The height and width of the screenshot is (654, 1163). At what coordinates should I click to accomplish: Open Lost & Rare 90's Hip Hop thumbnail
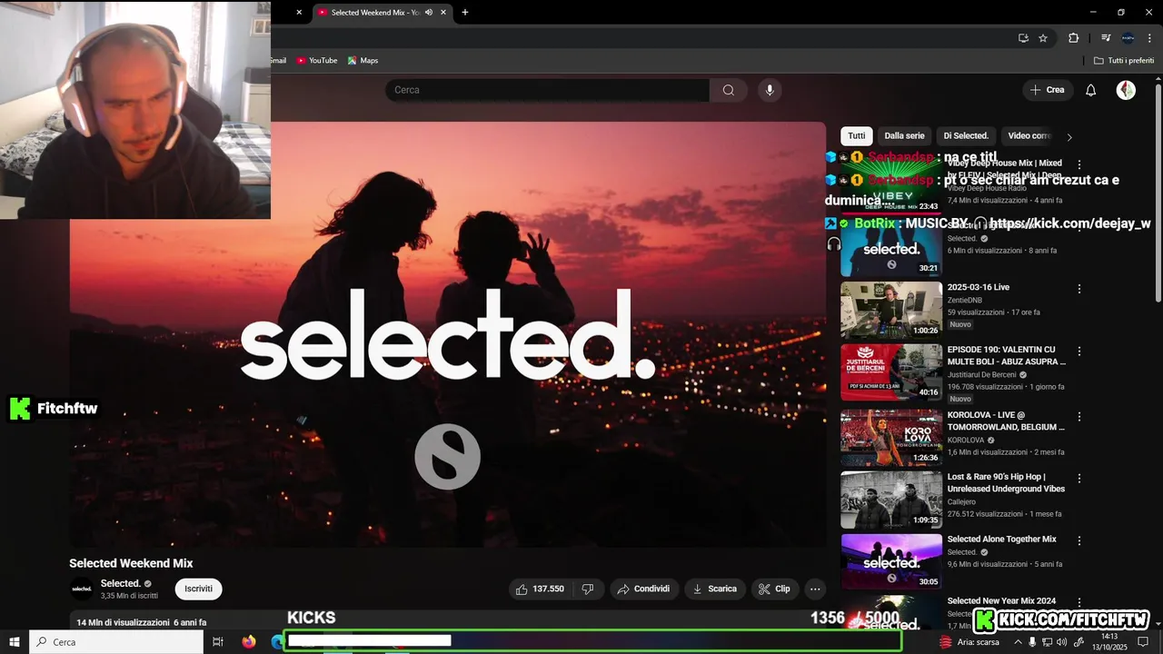891,500
